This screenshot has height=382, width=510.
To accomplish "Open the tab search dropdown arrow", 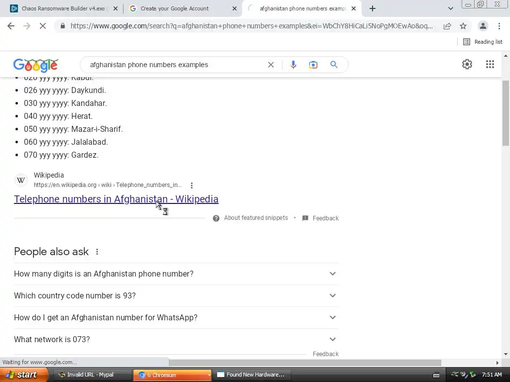I will [x=450, y=8].
